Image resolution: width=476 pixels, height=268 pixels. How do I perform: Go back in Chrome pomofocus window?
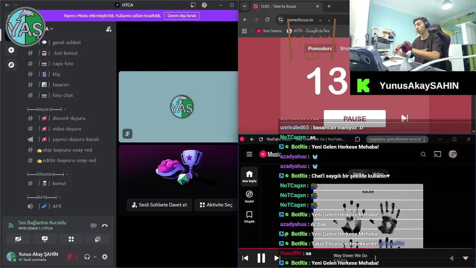[245, 19]
